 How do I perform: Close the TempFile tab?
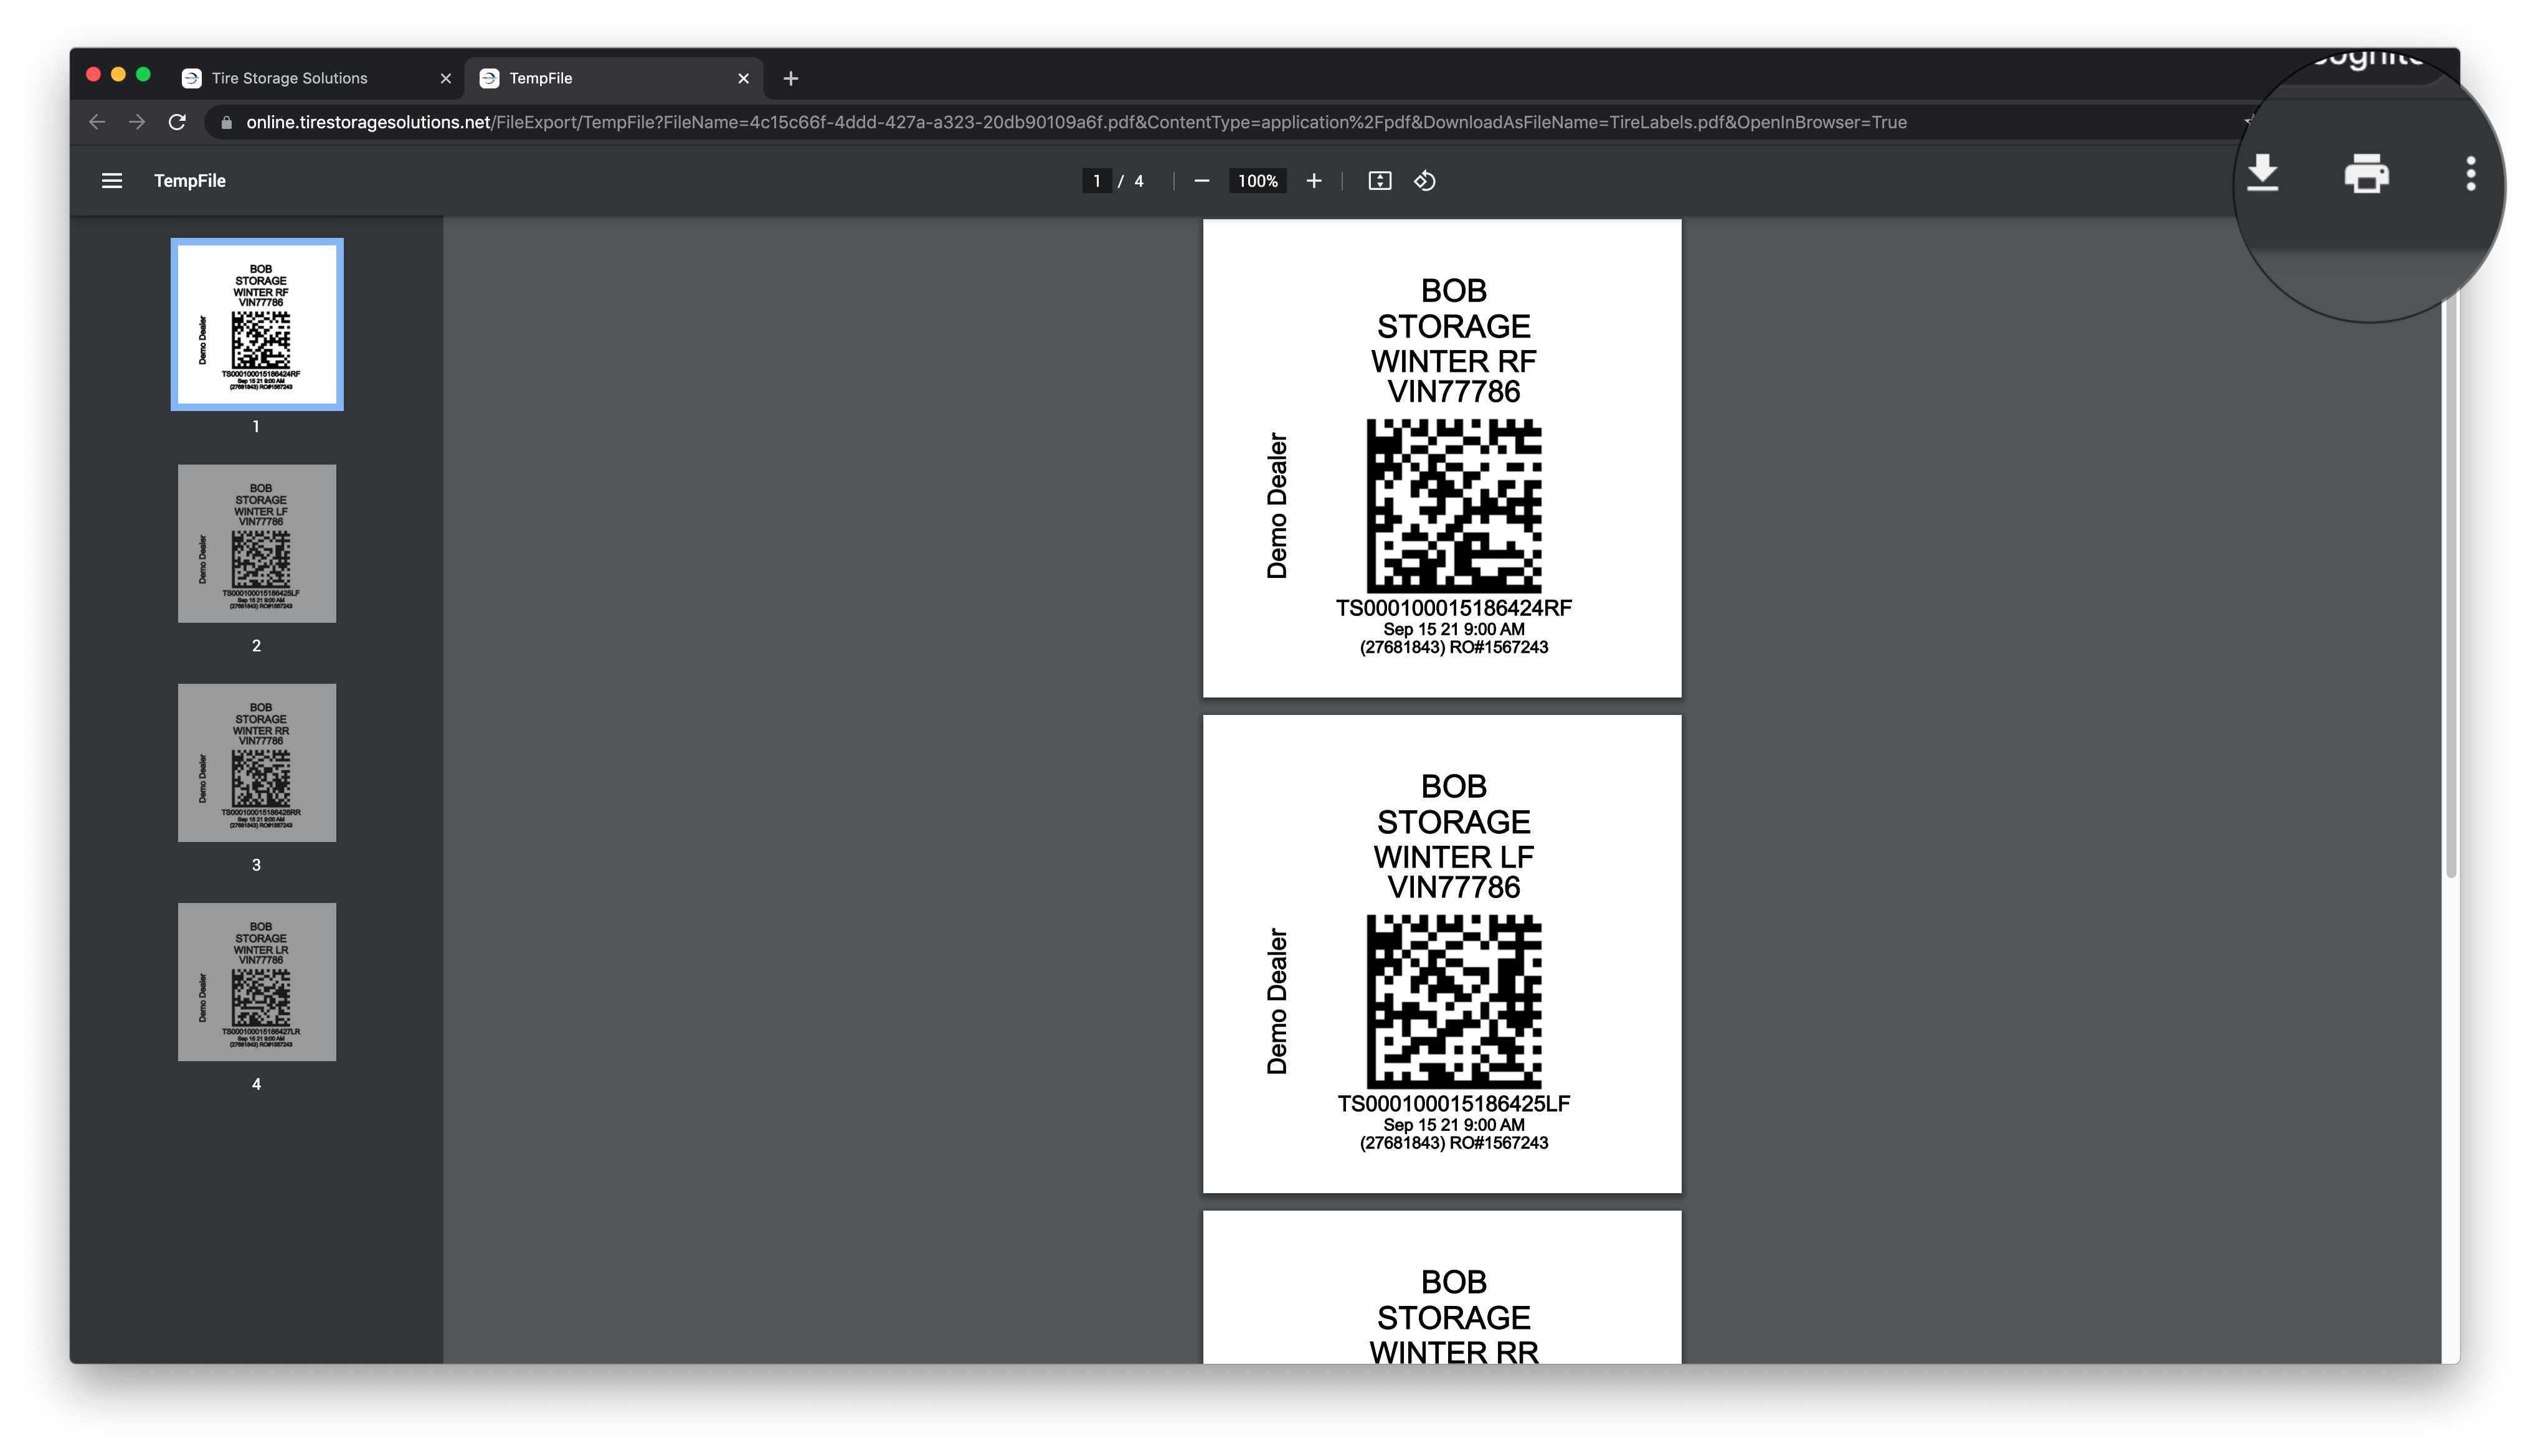pos(743,78)
